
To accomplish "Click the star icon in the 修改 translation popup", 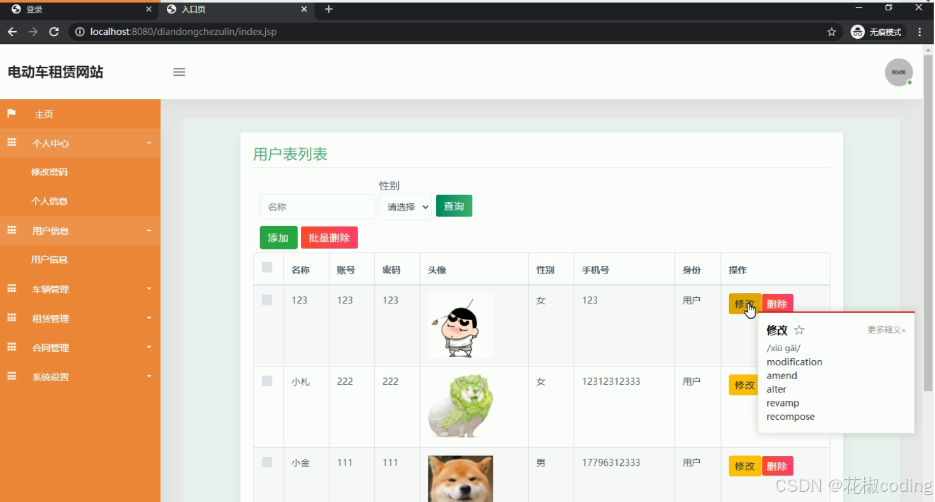I will pos(799,330).
